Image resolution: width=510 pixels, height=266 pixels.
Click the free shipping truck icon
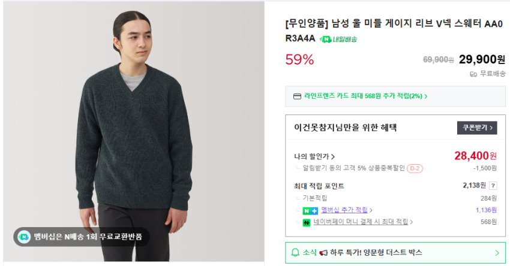point(473,74)
